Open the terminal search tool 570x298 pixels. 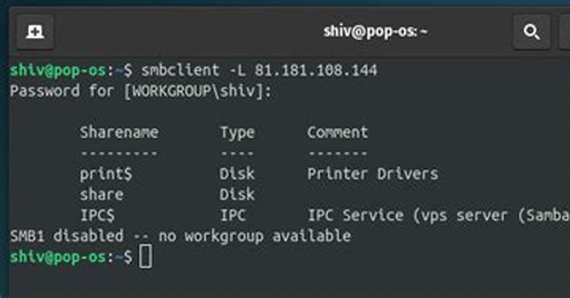click(x=531, y=32)
